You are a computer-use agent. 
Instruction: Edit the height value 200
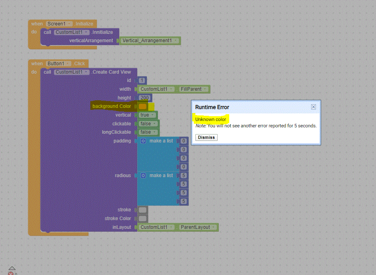click(x=144, y=98)
